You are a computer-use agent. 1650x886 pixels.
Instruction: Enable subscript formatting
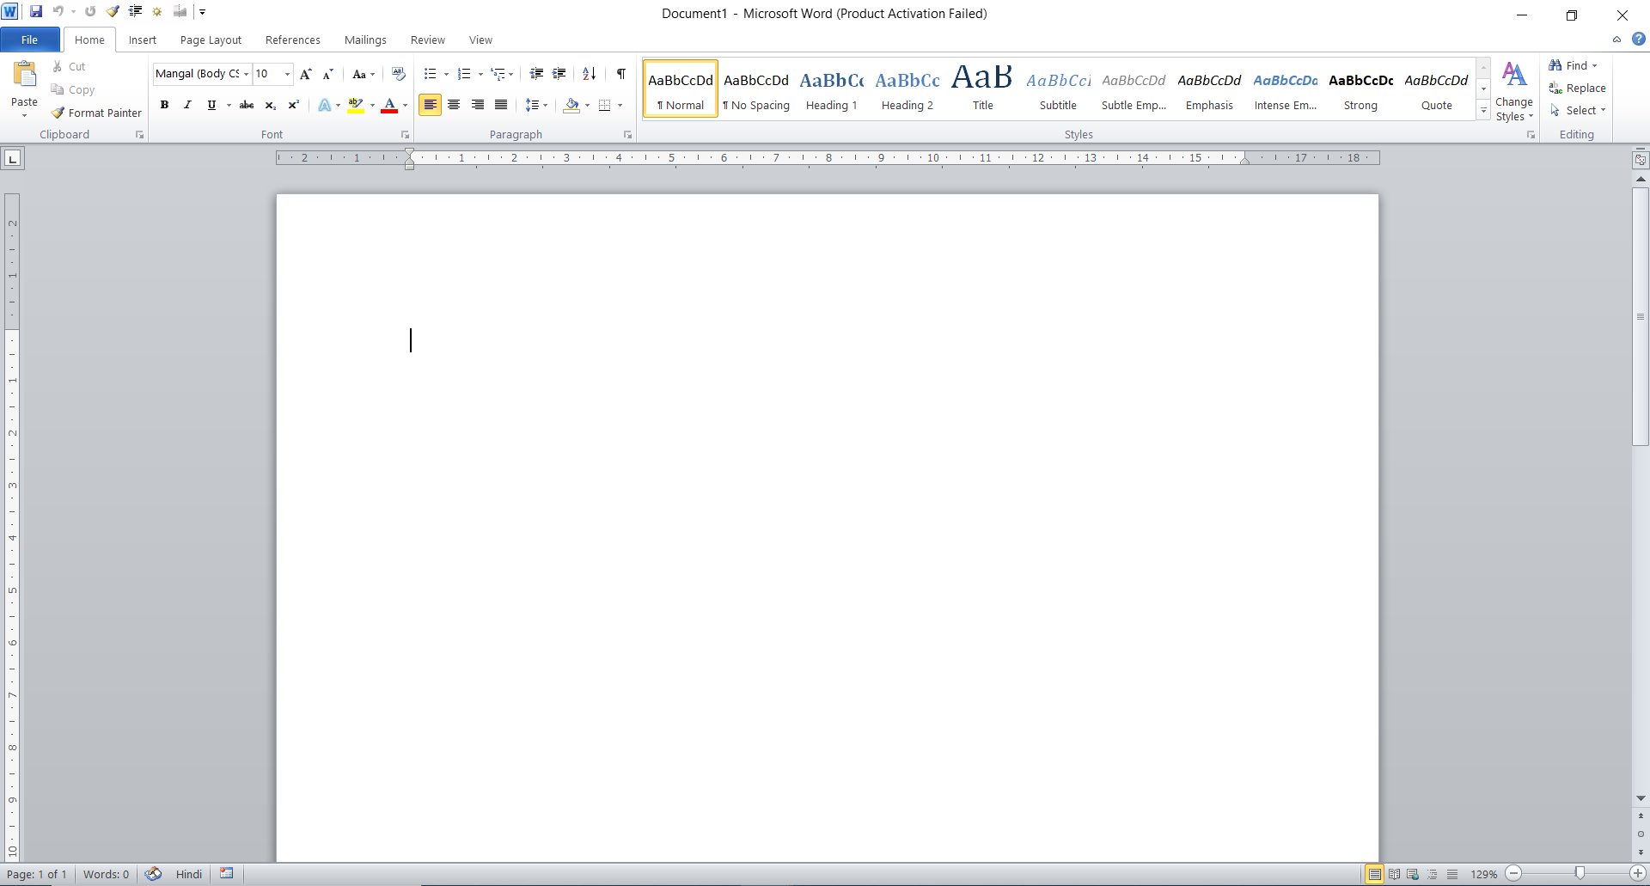(x=269, y=105)
